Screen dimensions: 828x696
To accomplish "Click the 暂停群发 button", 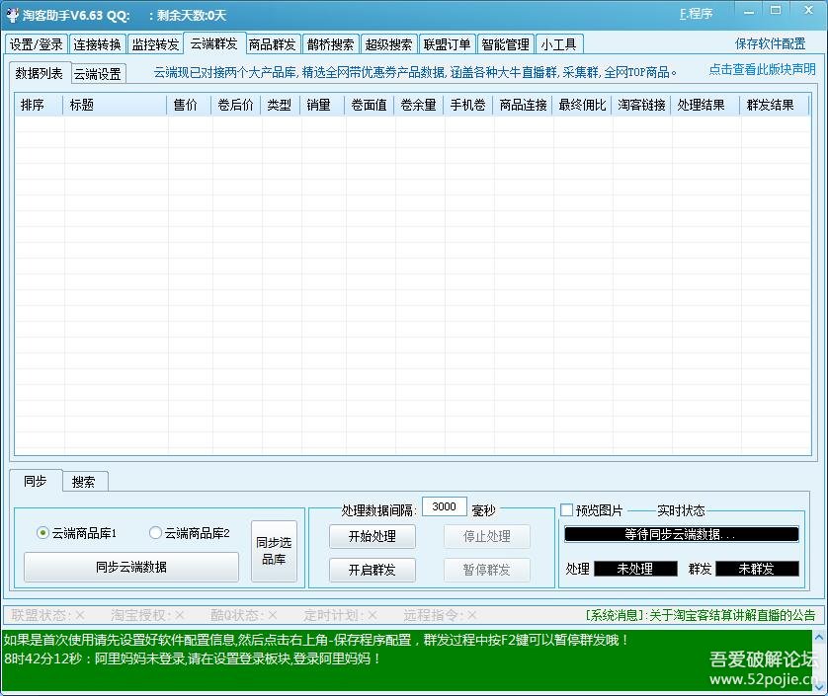I will pos(487,570).
